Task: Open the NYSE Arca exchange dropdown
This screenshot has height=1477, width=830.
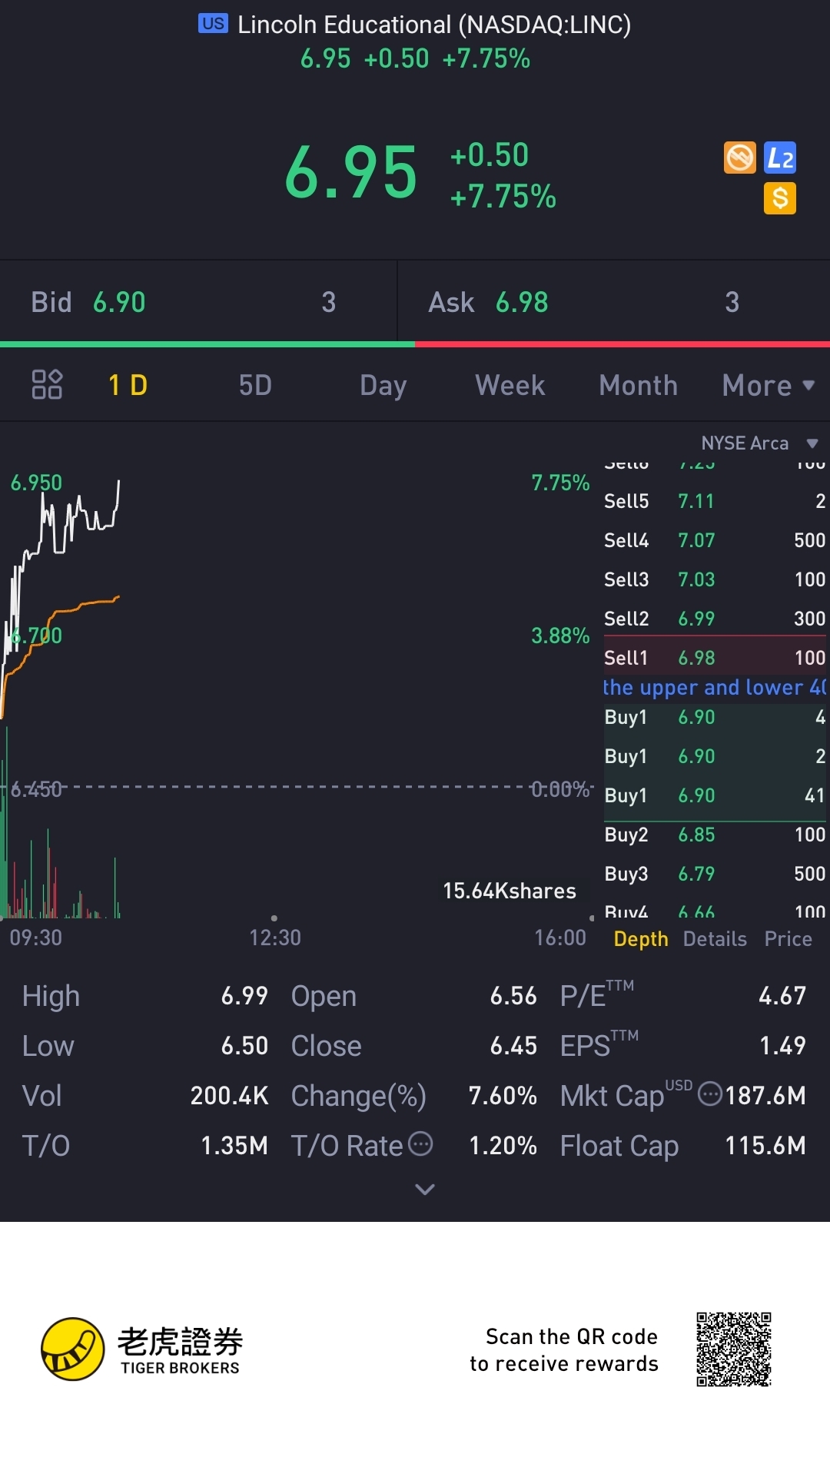Action: pos(759,443)
